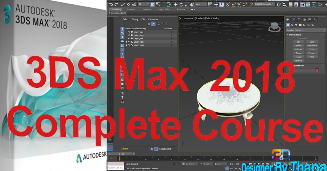The height and width of the screenshot is (171, 327).
Task: Click Use Pivot Point Center icon
Action: point(210,4)
